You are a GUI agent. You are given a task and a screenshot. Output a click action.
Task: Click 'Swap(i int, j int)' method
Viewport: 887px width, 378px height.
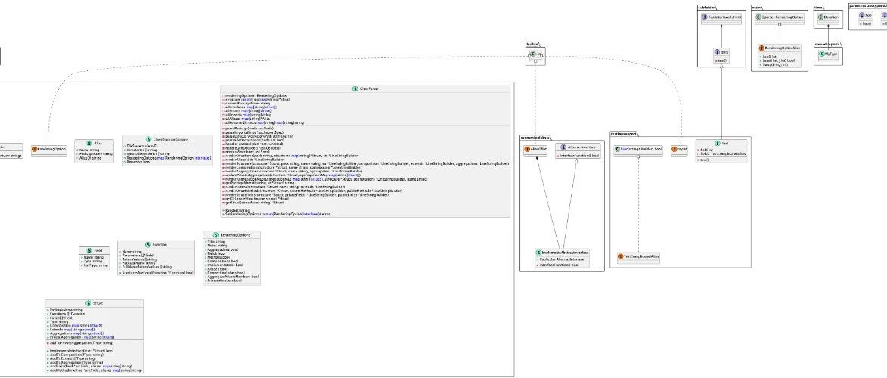(x=774, y=65)
